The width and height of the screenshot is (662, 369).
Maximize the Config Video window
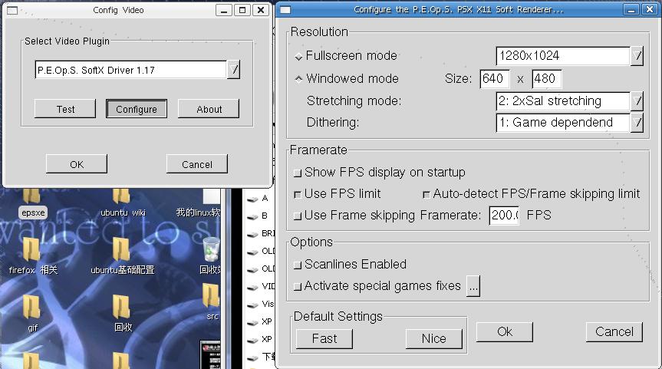pos(242,10)
